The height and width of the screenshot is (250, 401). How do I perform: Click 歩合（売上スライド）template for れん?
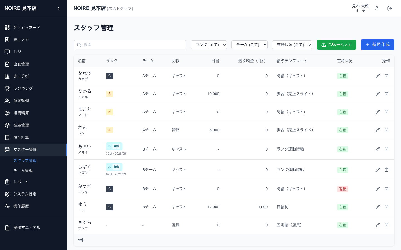click(296, 130)
